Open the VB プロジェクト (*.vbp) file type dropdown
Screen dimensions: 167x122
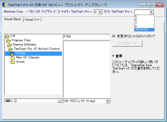point(107,101)
